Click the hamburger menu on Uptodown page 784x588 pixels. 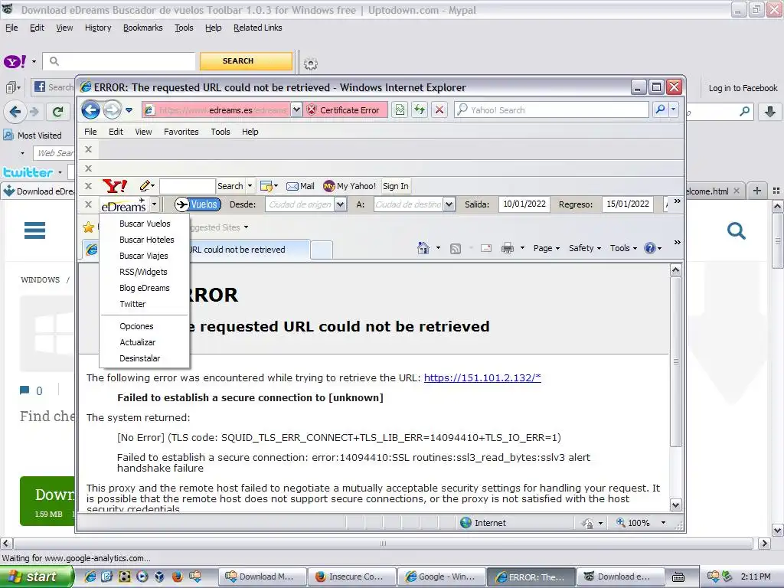click(34, 230)
